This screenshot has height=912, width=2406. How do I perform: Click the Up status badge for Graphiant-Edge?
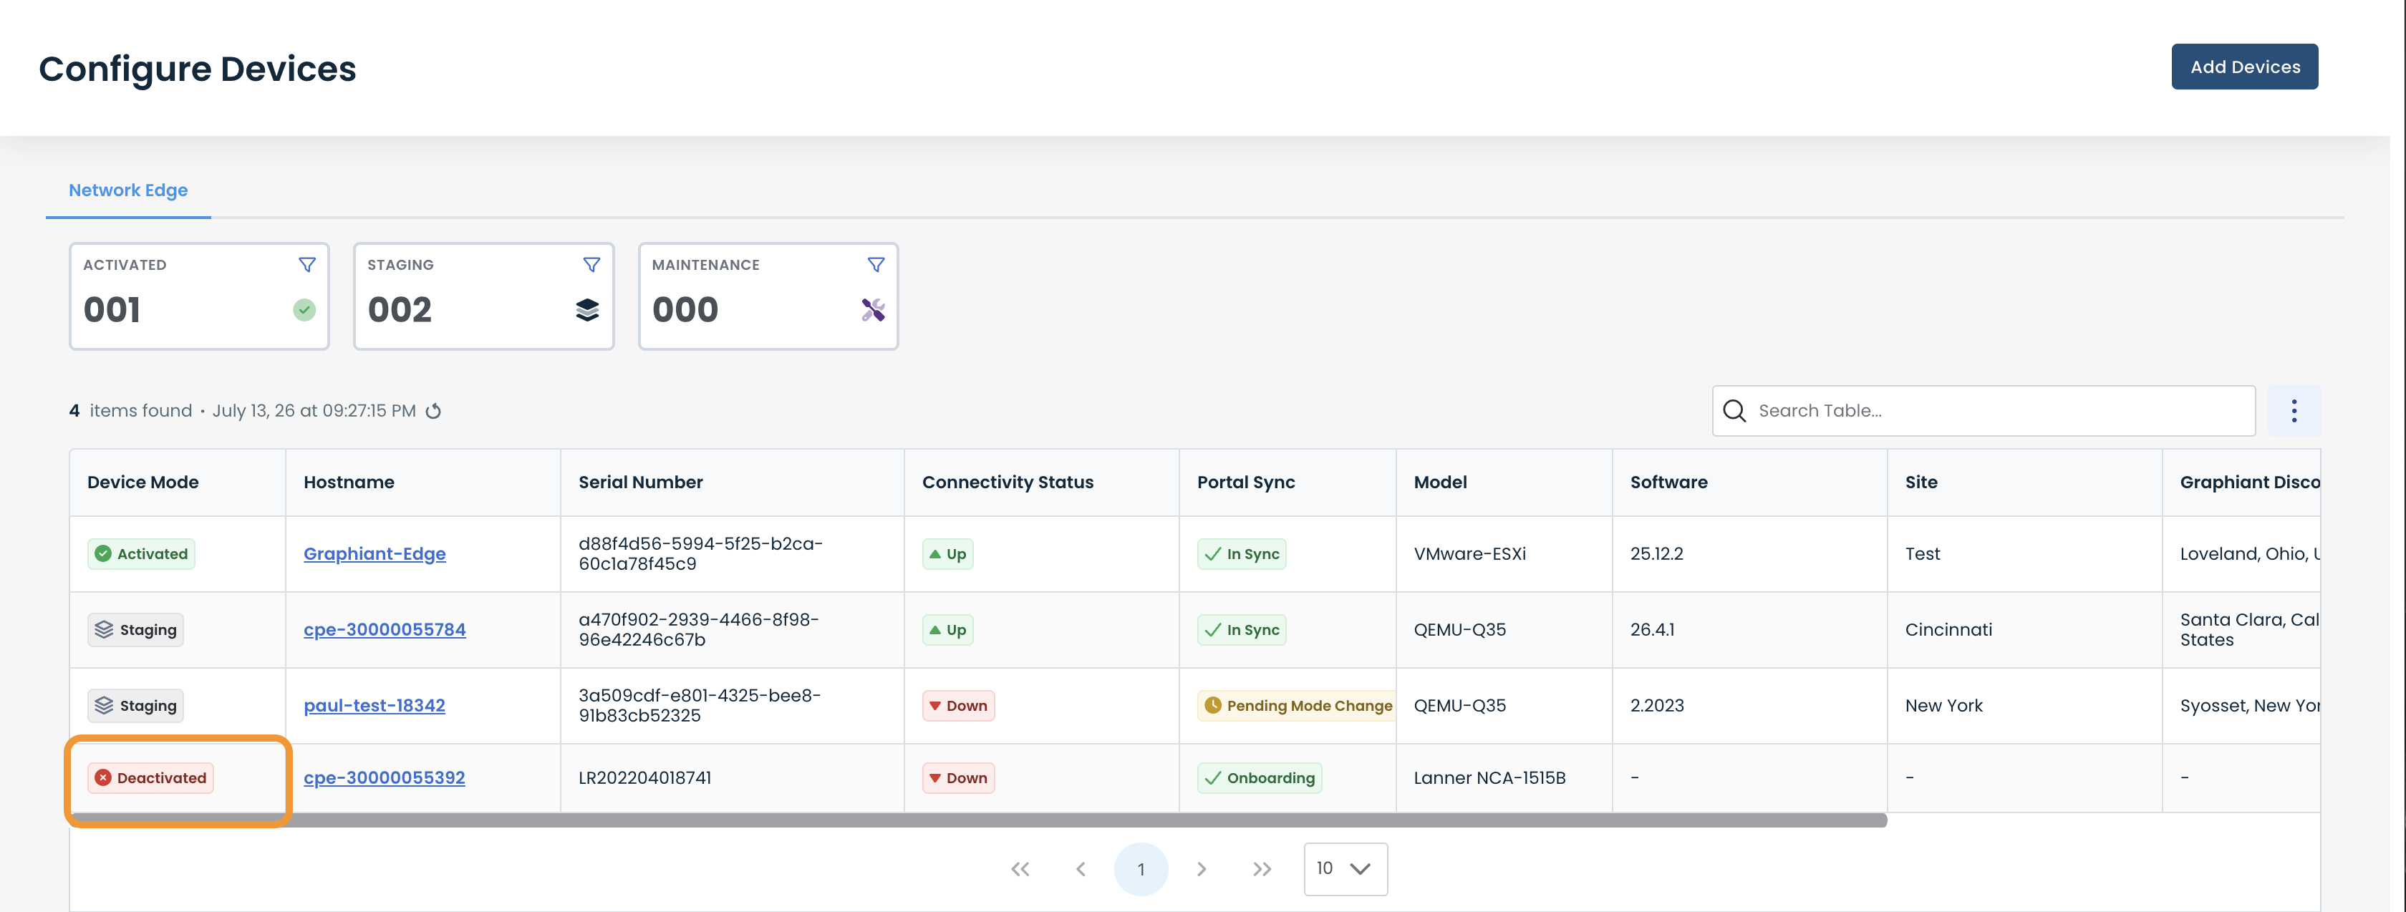point(948,553)
